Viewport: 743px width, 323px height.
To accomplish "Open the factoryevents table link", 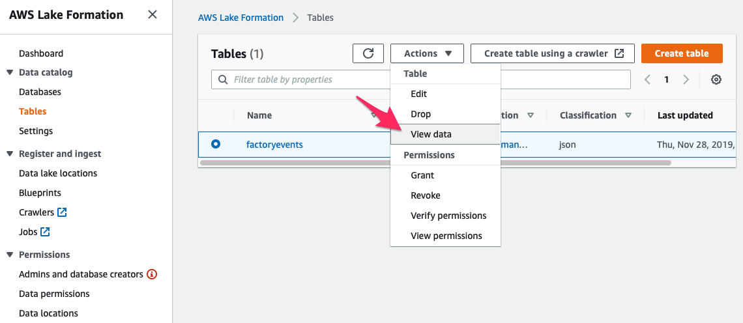I will pyautogui.click(x=274, y=145).
